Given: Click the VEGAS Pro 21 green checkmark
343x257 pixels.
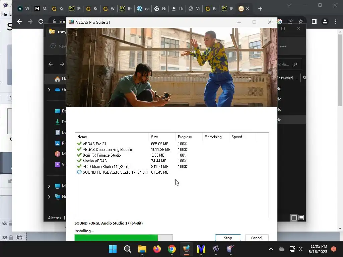Looking at the screenshot, I should click(79, 144).
